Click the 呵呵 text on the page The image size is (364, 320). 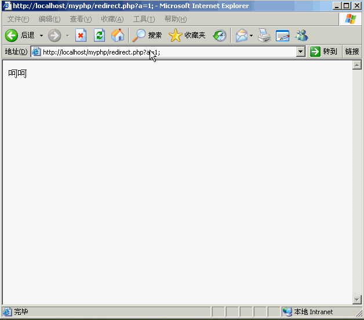click(17, 74)
